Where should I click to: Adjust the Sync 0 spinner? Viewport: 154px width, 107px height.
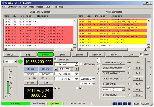point(87,84)
